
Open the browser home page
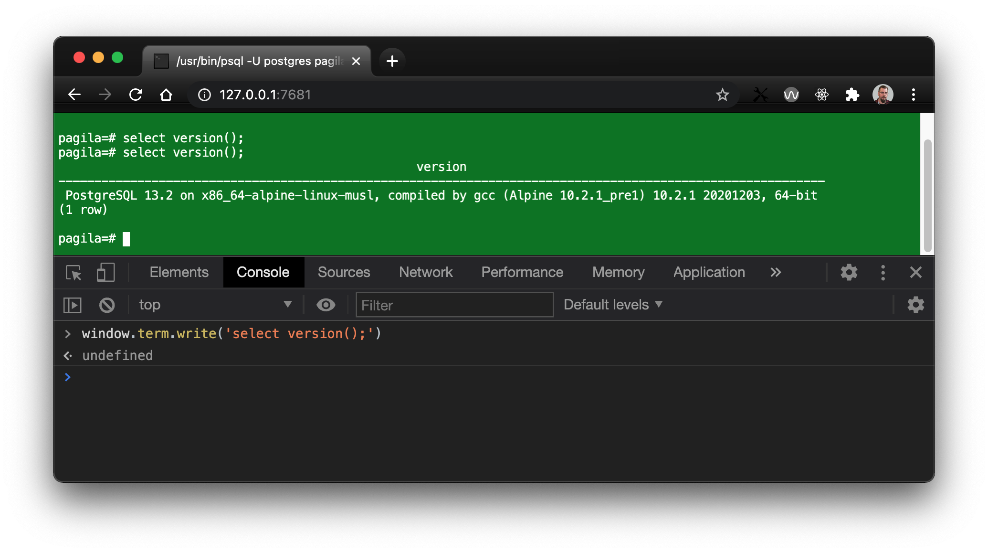tap(166, 94)
